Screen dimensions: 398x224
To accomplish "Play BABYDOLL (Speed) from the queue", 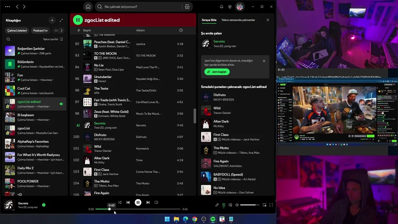I will tap(236, 177).
